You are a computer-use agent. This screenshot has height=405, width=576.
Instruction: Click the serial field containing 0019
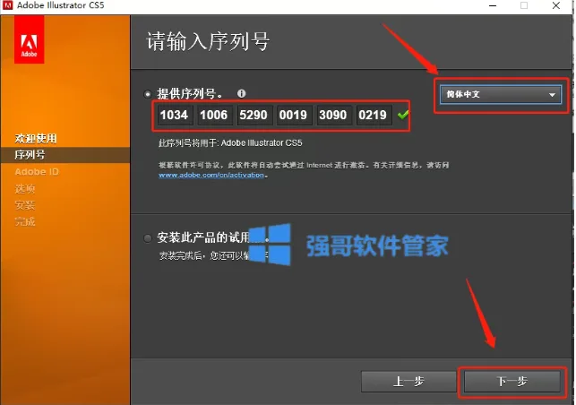[293, 115]
